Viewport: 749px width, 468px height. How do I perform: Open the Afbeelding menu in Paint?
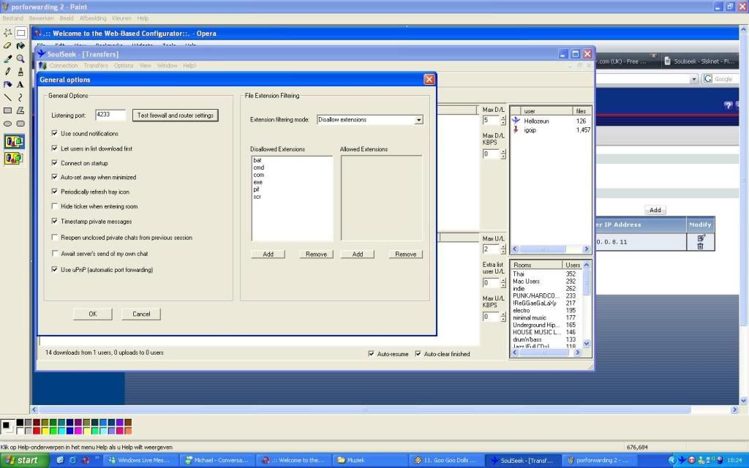point(93,18)
